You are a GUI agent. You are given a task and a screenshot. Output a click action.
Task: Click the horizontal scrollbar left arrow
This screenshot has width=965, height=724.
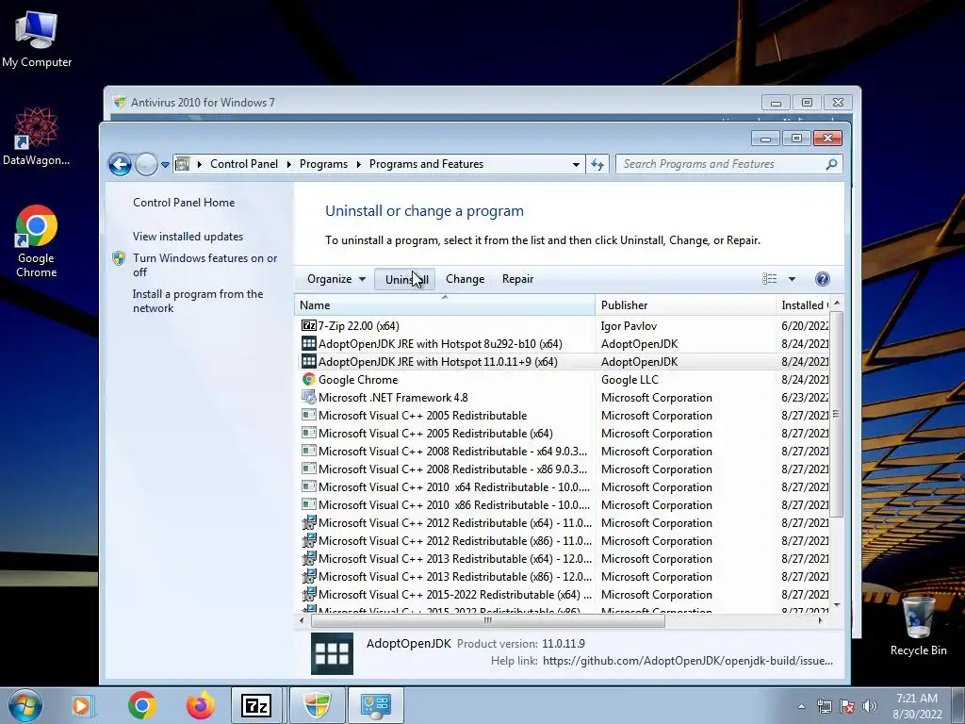[302, 620]
